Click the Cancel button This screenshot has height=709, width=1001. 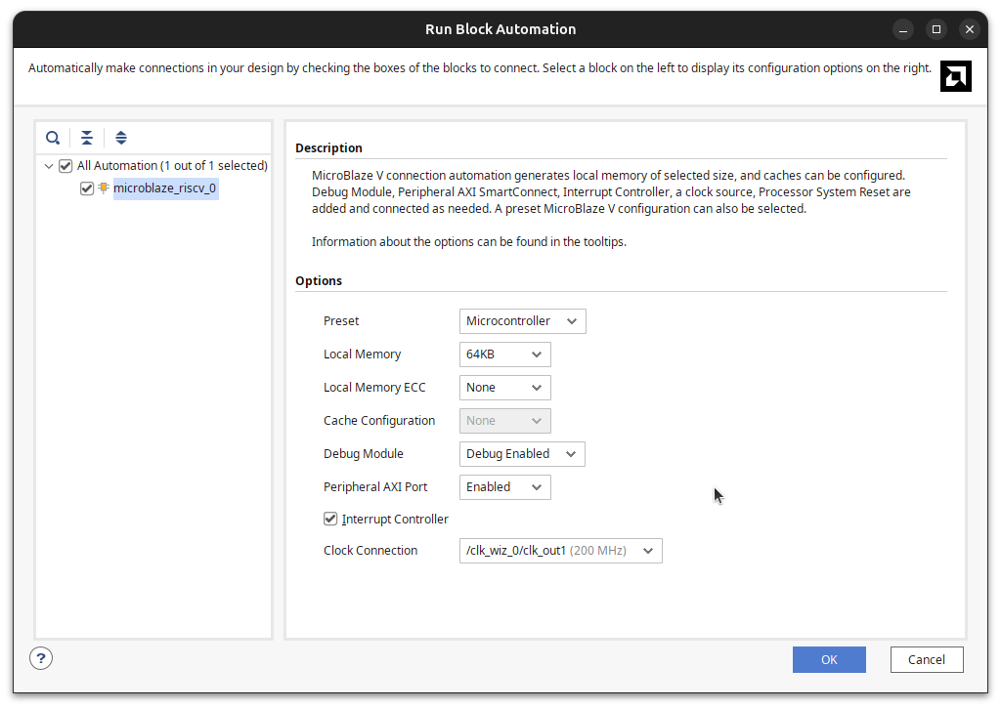[x=926, y=659]
